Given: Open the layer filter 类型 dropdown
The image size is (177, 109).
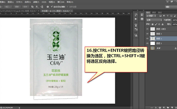Looking at the screenshot, I should point(151,16).
